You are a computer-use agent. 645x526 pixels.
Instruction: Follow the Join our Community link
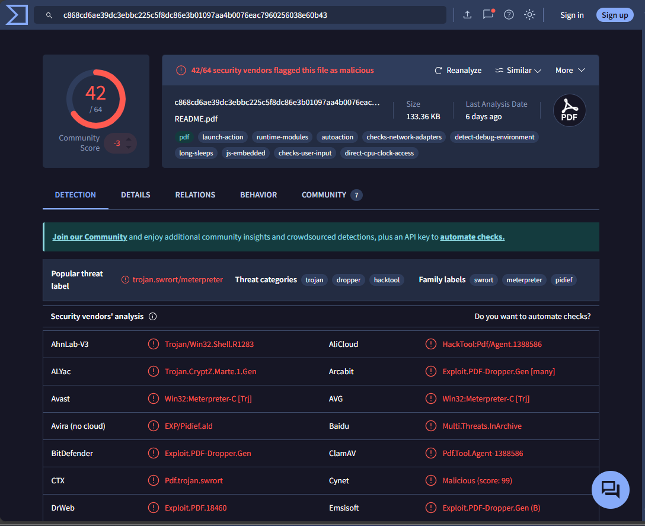coord(90,237)
